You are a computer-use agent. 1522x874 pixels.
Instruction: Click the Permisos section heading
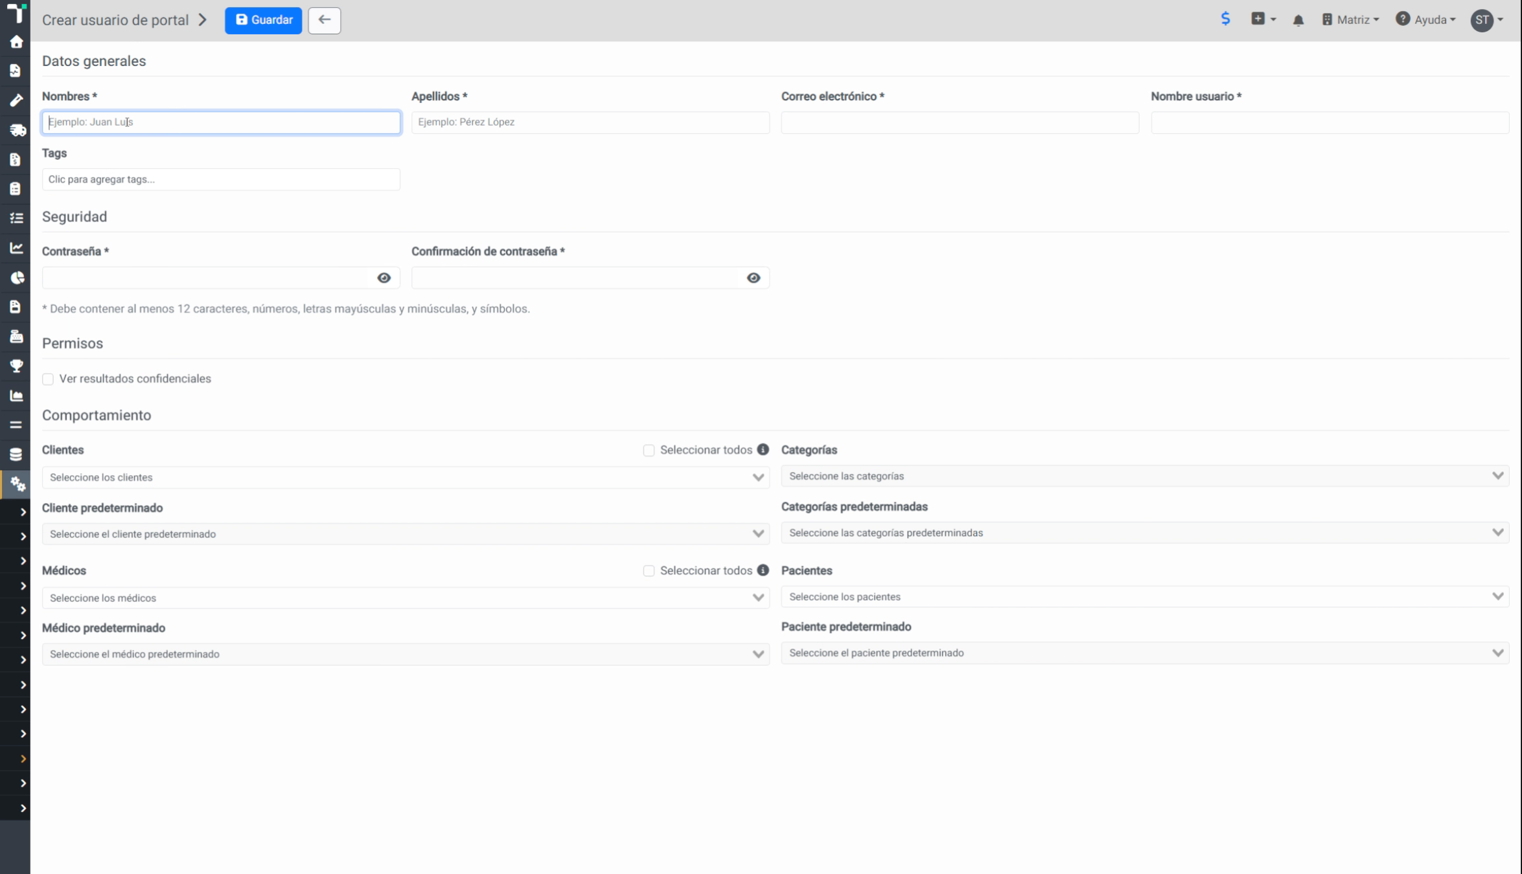point(73,343)
